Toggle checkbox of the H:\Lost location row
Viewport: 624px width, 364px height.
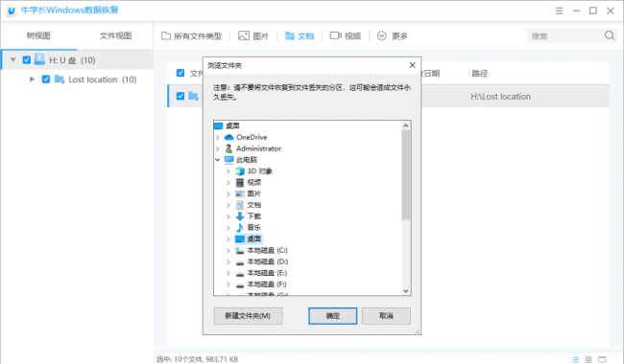coord(180,96)
